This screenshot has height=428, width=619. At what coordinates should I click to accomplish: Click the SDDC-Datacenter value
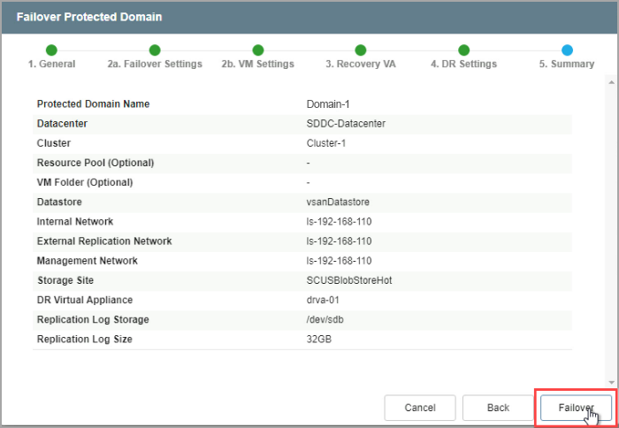tap(346, 124)
